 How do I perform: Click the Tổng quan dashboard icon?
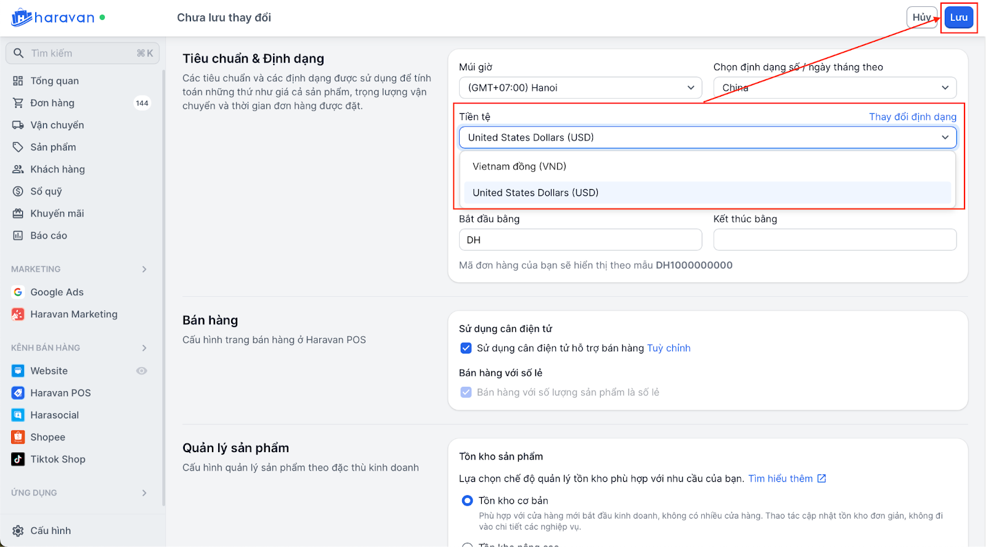tap(18, 81)
